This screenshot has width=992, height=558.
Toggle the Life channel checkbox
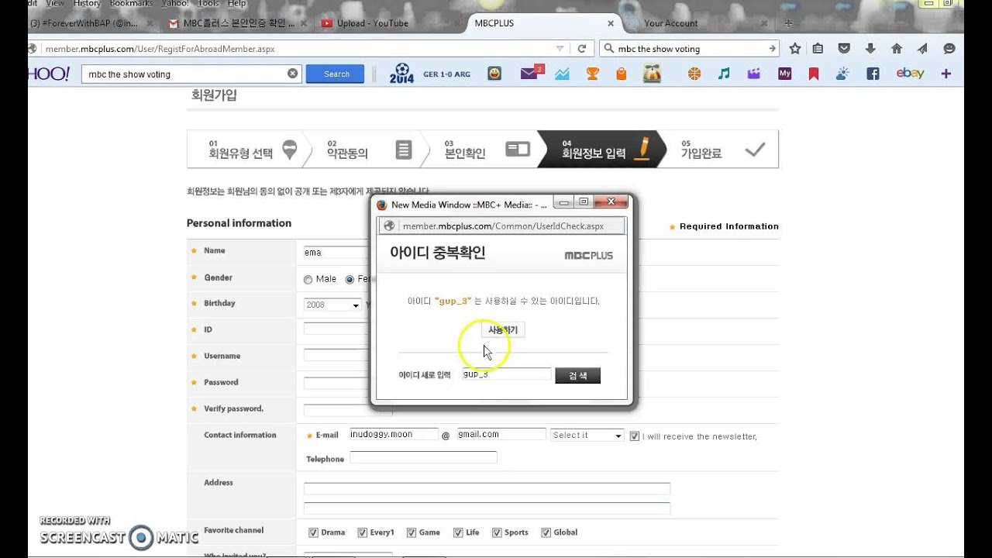point(457,532)
